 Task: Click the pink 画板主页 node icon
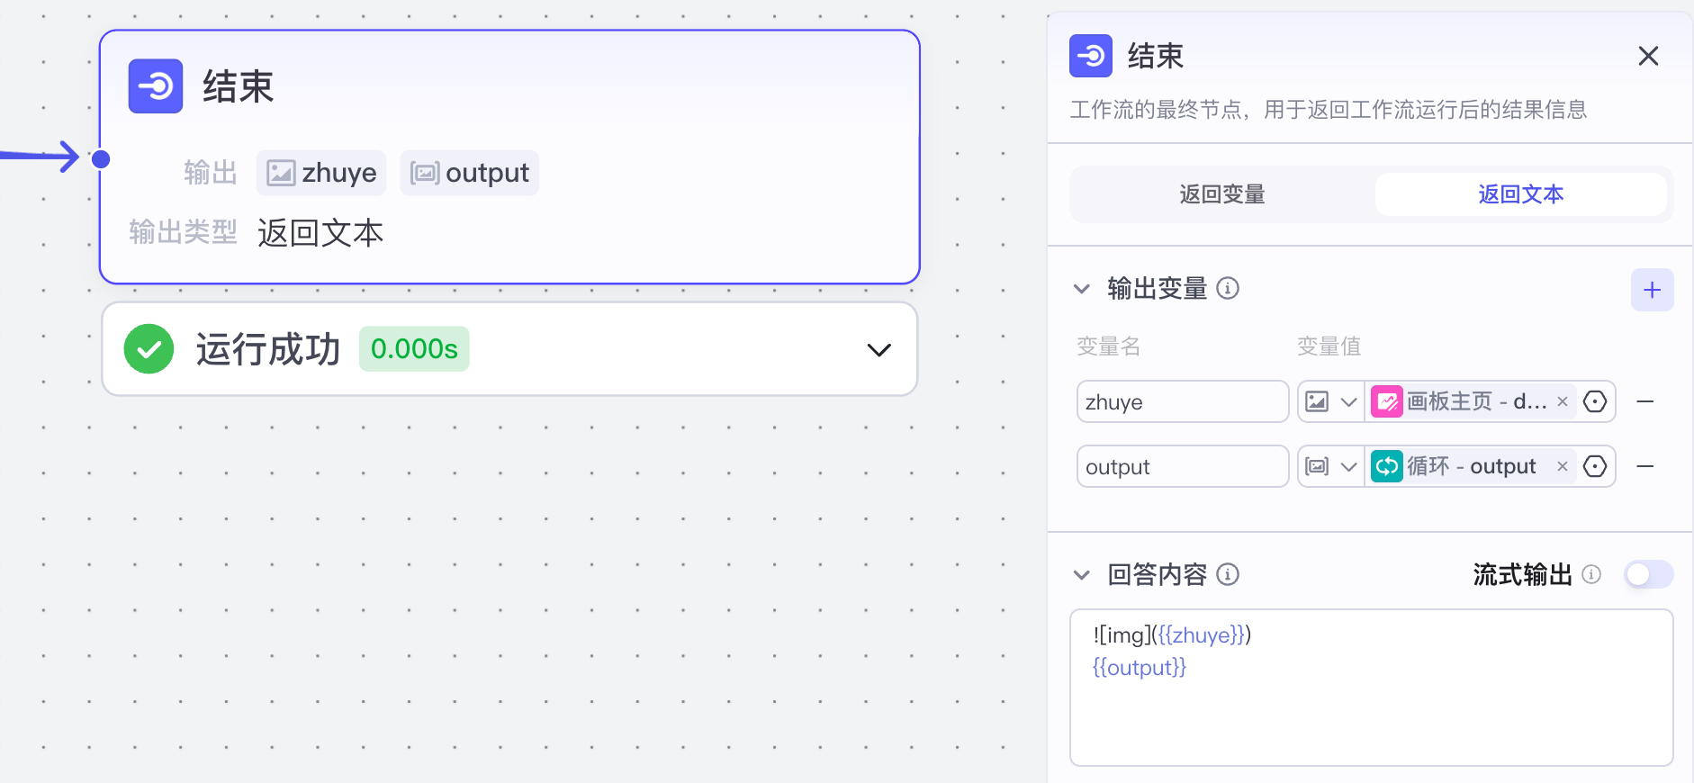coord(1386,401)
